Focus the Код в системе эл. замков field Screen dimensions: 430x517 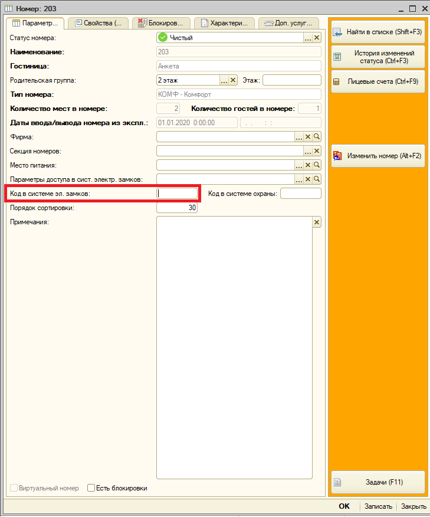(x=177, y=194)
